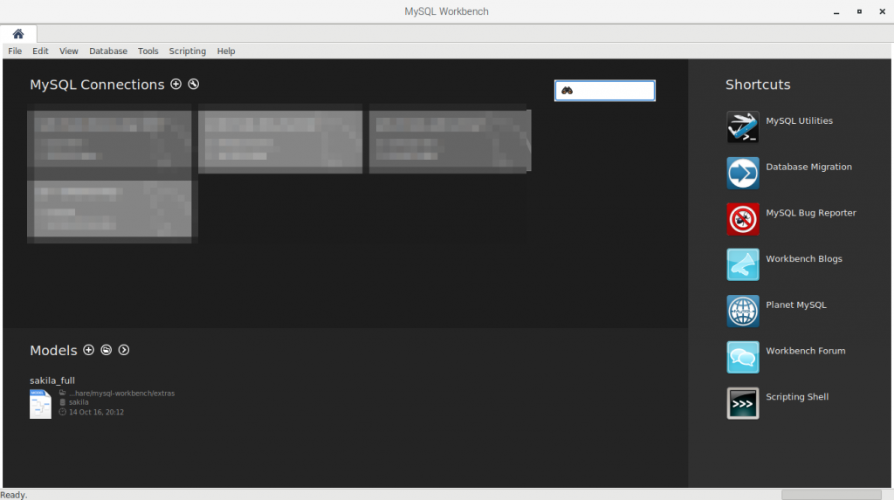Add a new MySQL connection
The height and width of the screenshot is (500, 894).
176,84
